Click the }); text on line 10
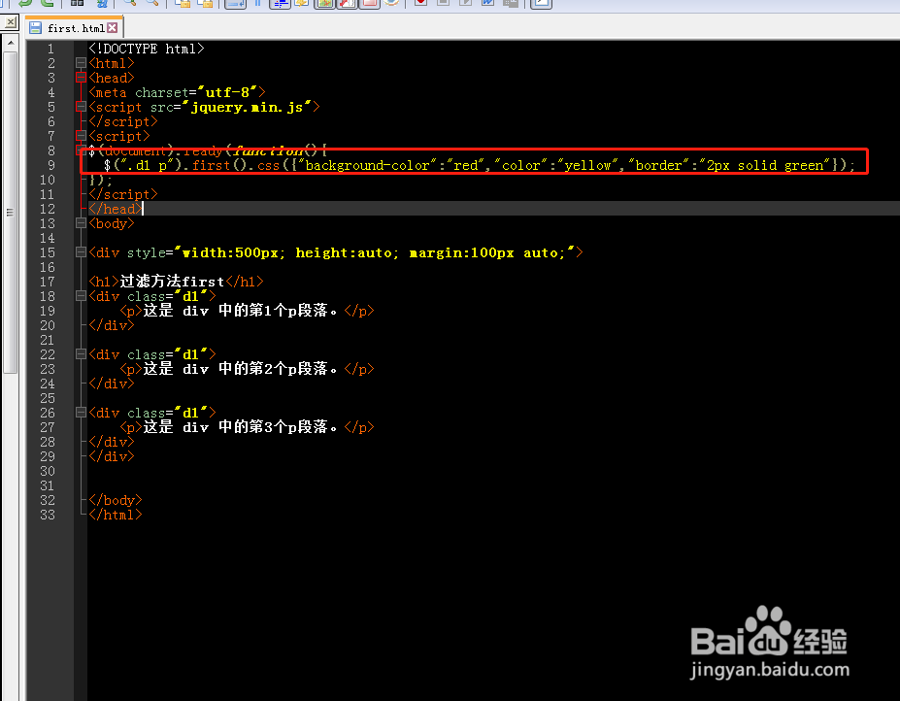 click(101, 181)
